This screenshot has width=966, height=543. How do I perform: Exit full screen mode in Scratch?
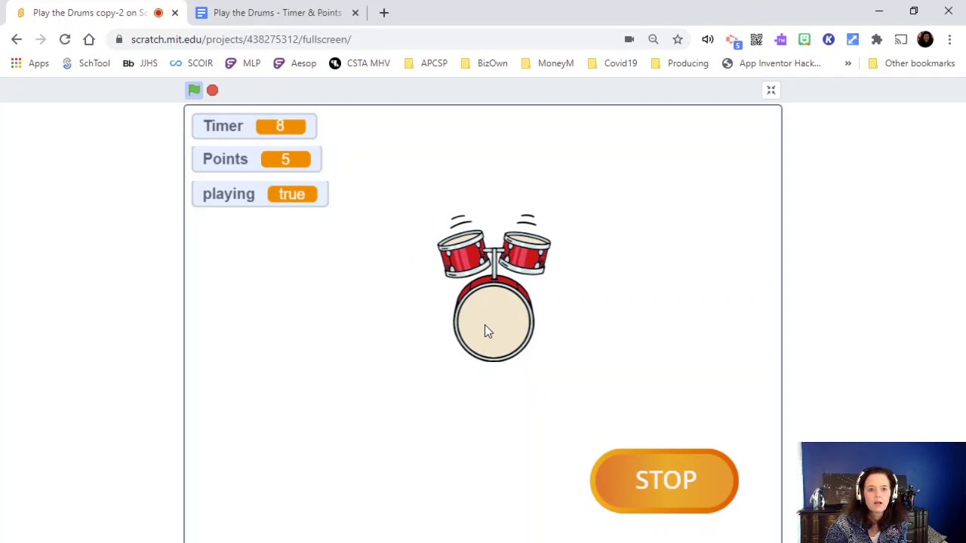point(771,90)
